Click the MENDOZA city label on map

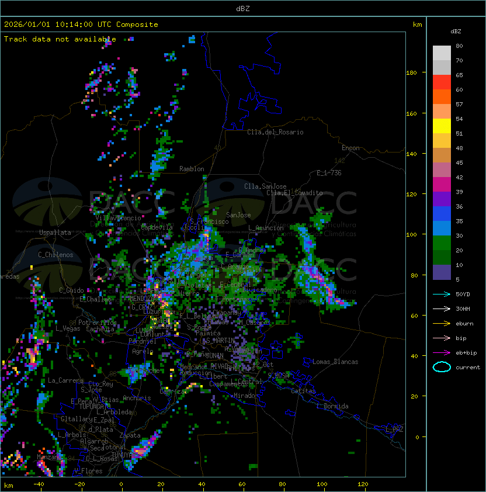(x=142, y=299)
